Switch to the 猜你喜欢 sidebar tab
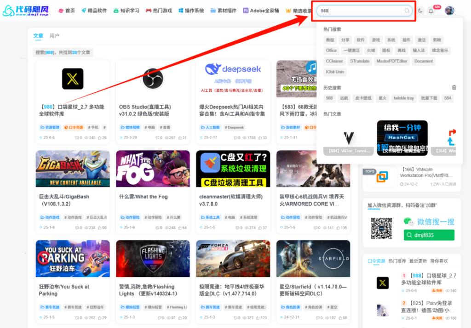The height and width of the screenshot is (328, 471). [x=439, y=261]
